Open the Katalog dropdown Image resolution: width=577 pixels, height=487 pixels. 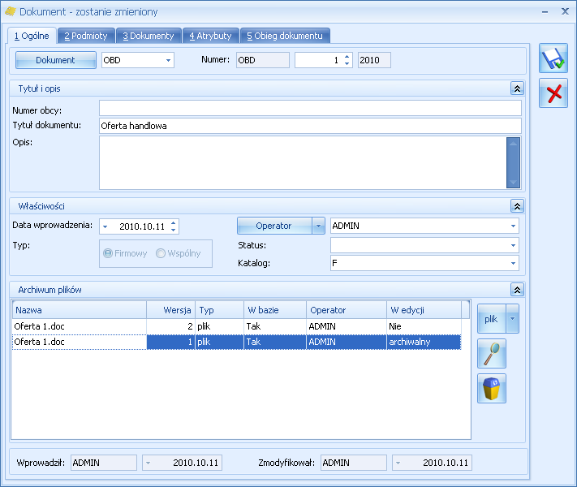(x=513, y=263)
